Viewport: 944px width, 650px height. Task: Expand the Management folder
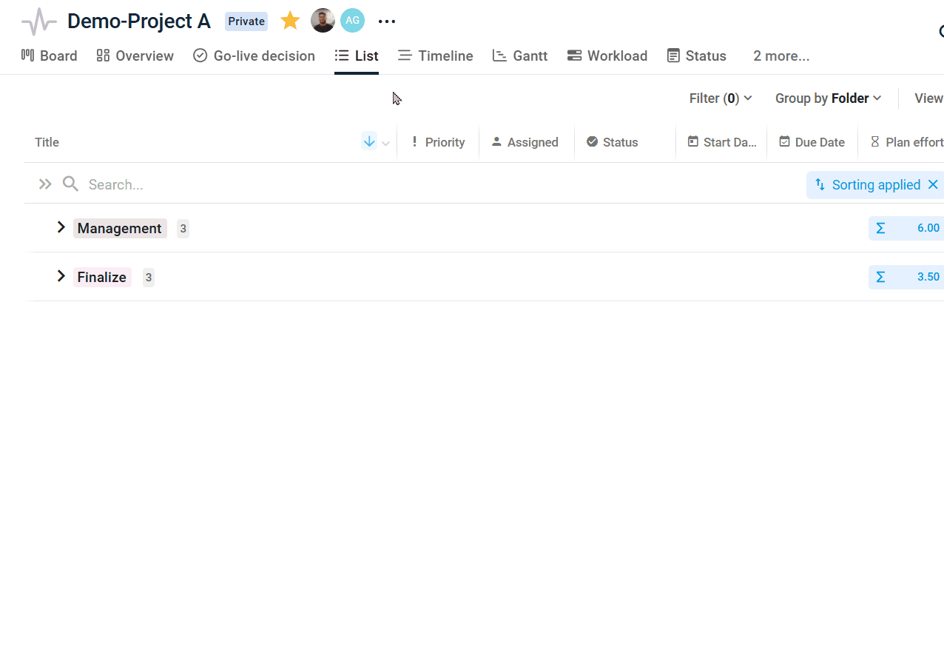click(x=61, y=227)
